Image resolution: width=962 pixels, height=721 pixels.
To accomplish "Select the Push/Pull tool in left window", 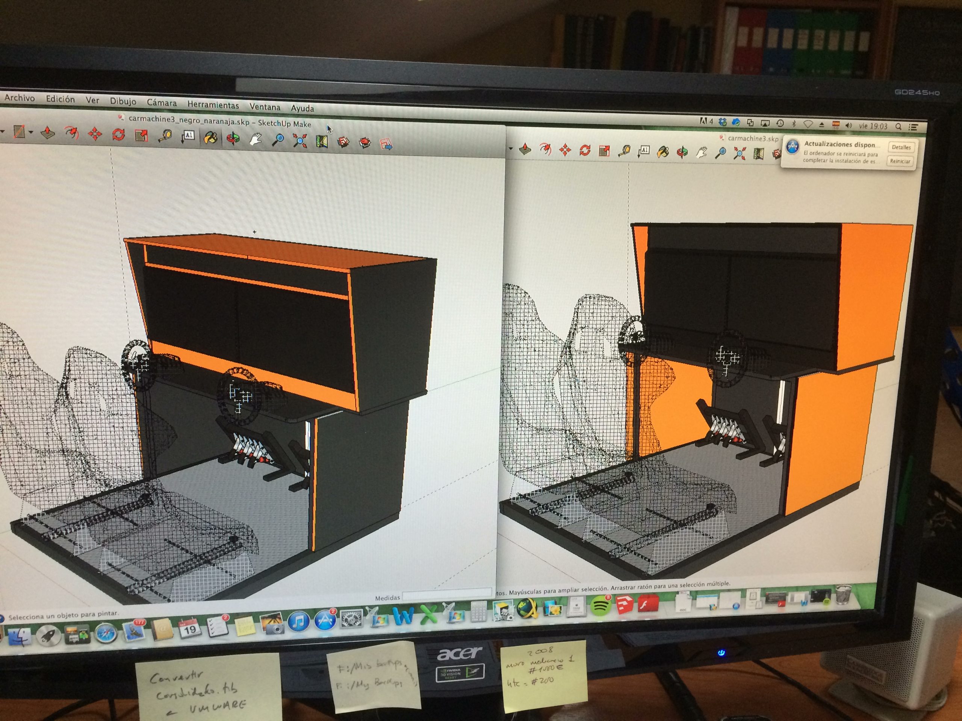I will (47, 133).
